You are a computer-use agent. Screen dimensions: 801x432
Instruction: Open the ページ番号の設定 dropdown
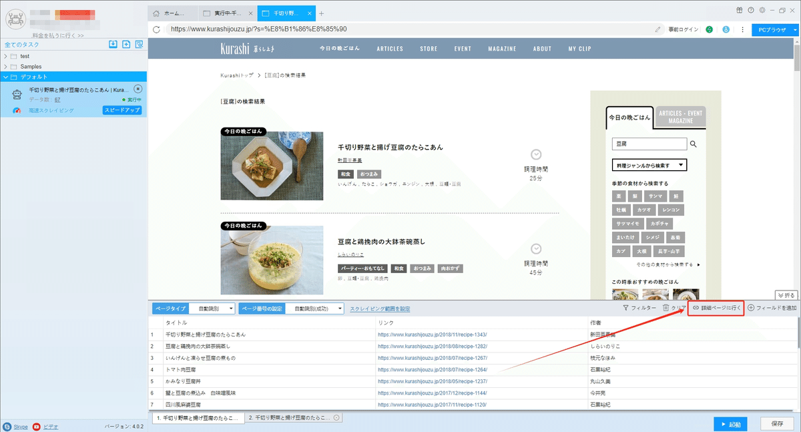[x=316, y=308]
